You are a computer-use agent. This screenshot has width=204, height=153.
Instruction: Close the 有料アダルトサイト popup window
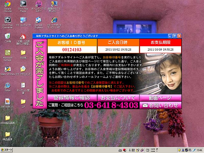(179, 36)
